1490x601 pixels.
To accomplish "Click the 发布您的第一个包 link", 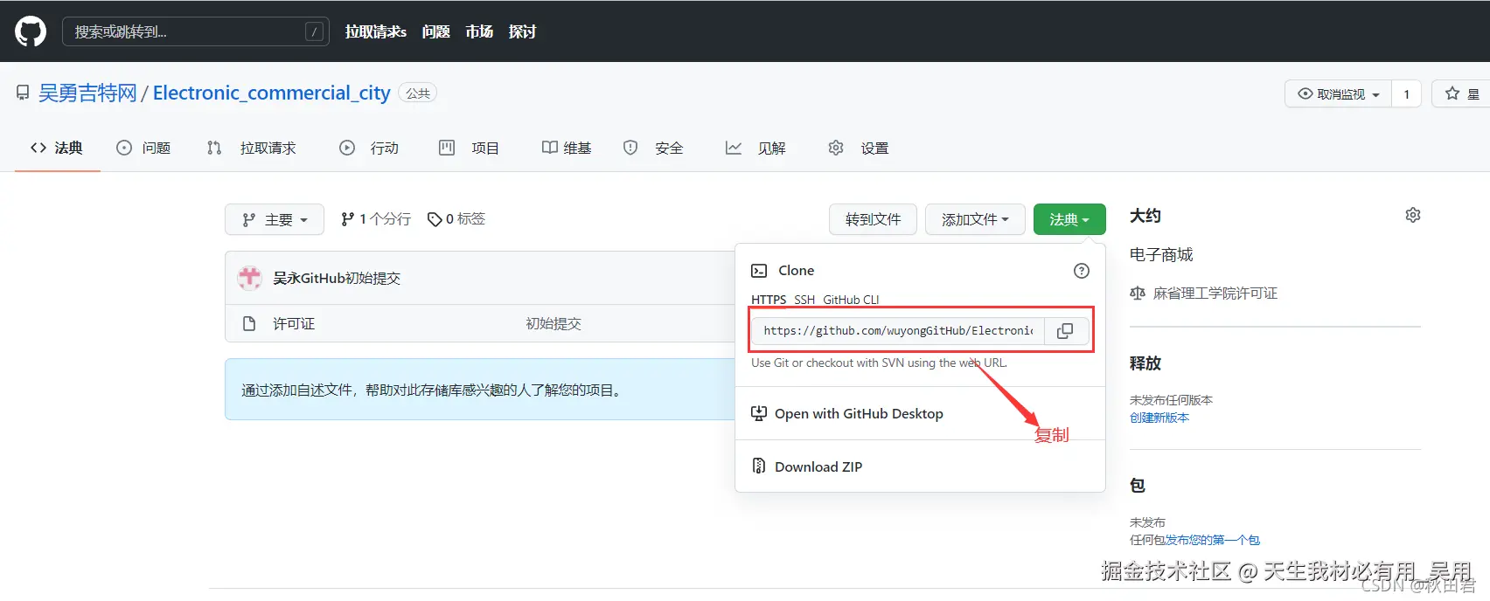I will [1213, 540].
